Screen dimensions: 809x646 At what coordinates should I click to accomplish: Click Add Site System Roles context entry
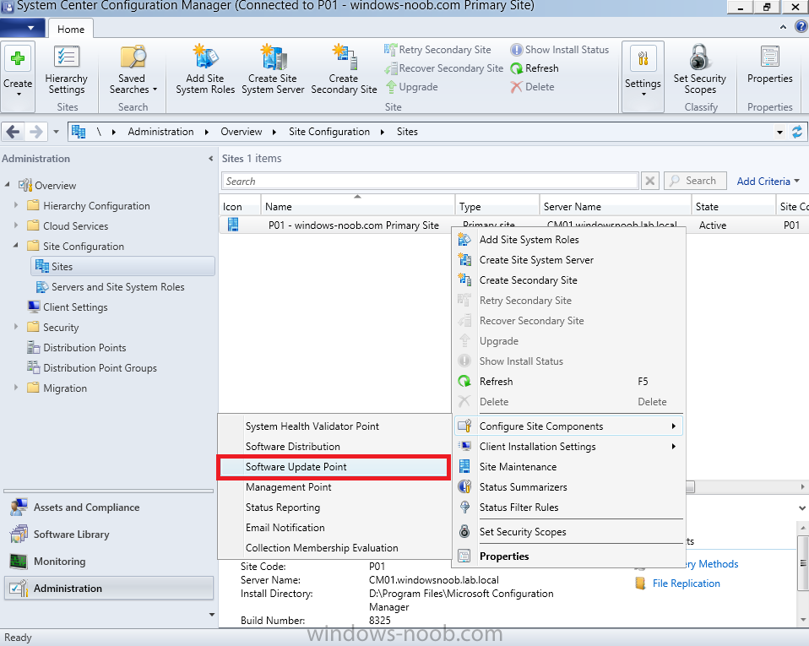(x=568, y=240)
